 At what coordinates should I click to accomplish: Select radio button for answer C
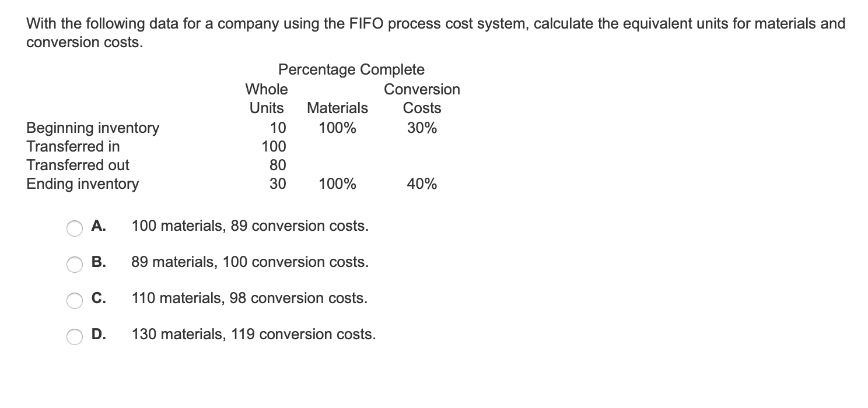pyautogui.click(x=74, y=301)
